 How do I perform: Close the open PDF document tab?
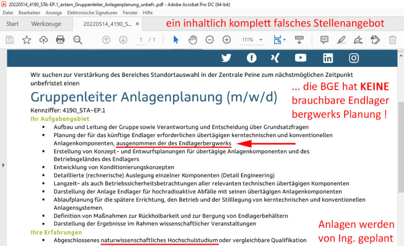click(137, 24)
